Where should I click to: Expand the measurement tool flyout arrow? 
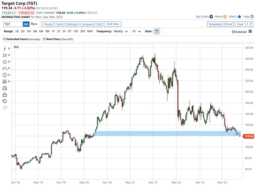9,81
